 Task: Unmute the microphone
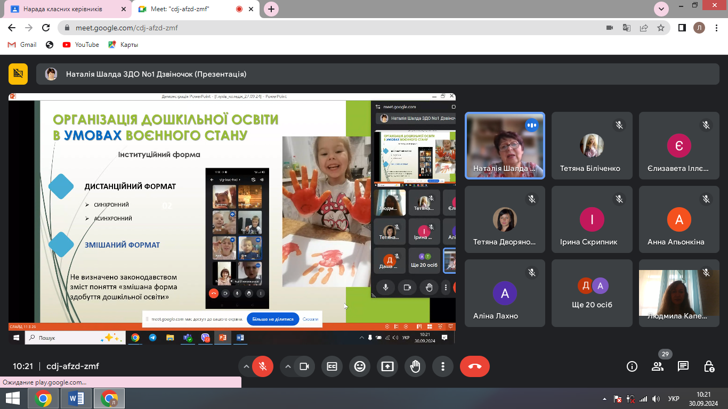(x=262, y=366)
